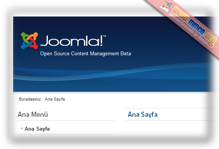Click the Ana Menü module heading

point(33,114)
